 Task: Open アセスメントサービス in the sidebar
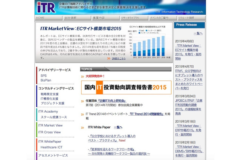pos(53,155)
